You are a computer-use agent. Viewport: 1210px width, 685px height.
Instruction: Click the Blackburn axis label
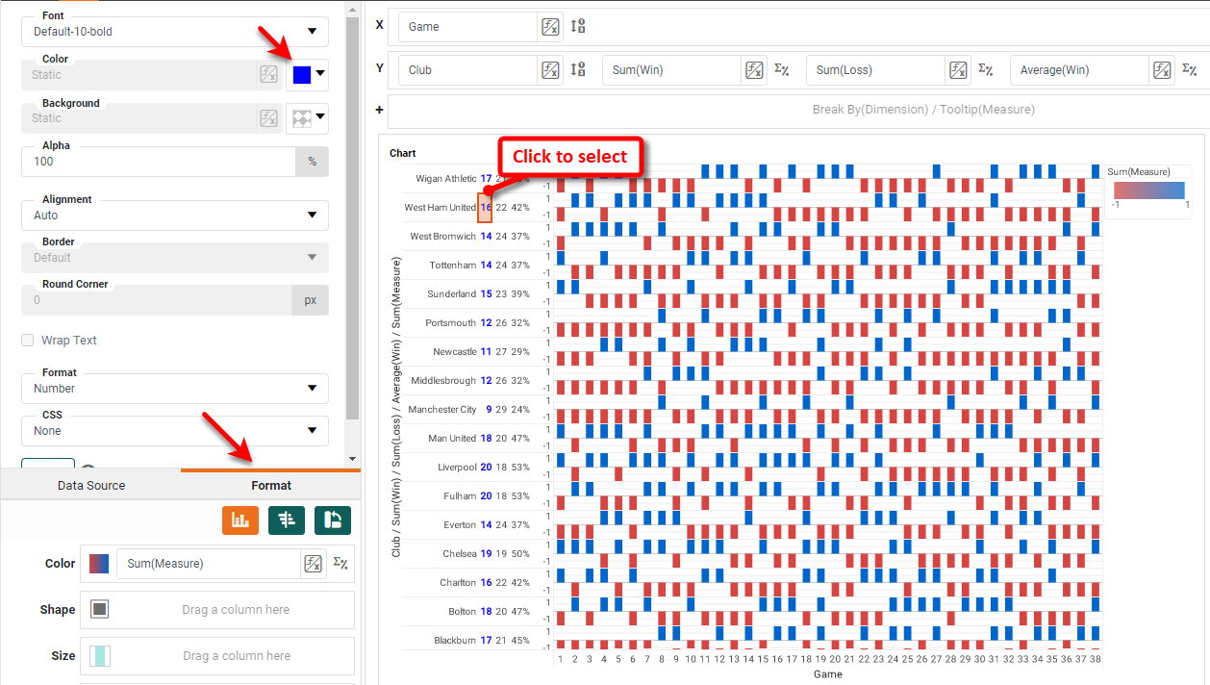[x=455, y=641]
